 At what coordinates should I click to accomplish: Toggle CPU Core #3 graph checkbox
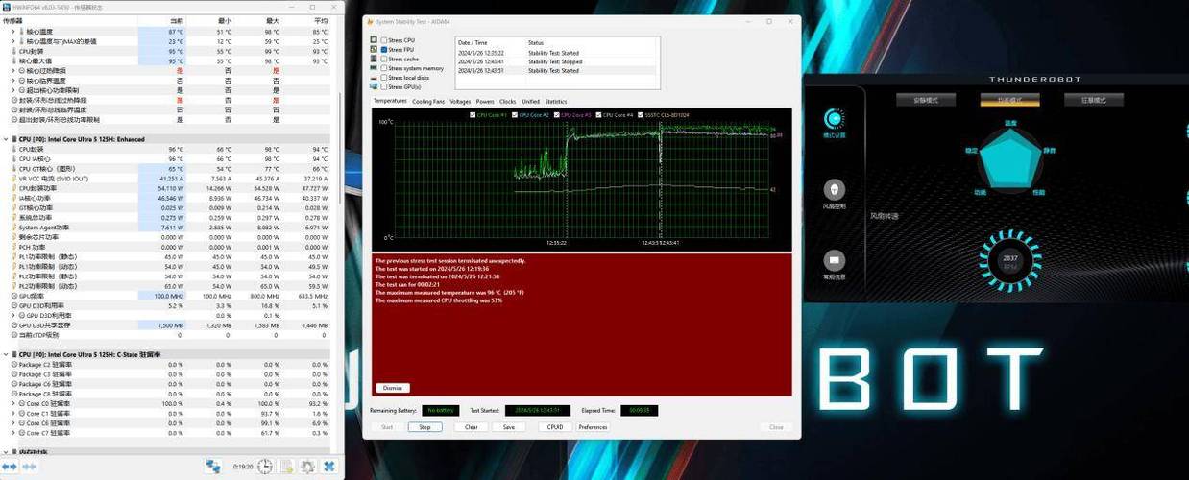(556, 115)
